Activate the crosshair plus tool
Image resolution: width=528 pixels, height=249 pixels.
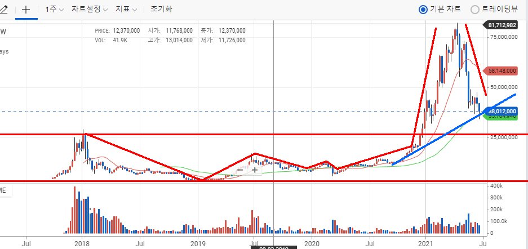pos(26,9)
